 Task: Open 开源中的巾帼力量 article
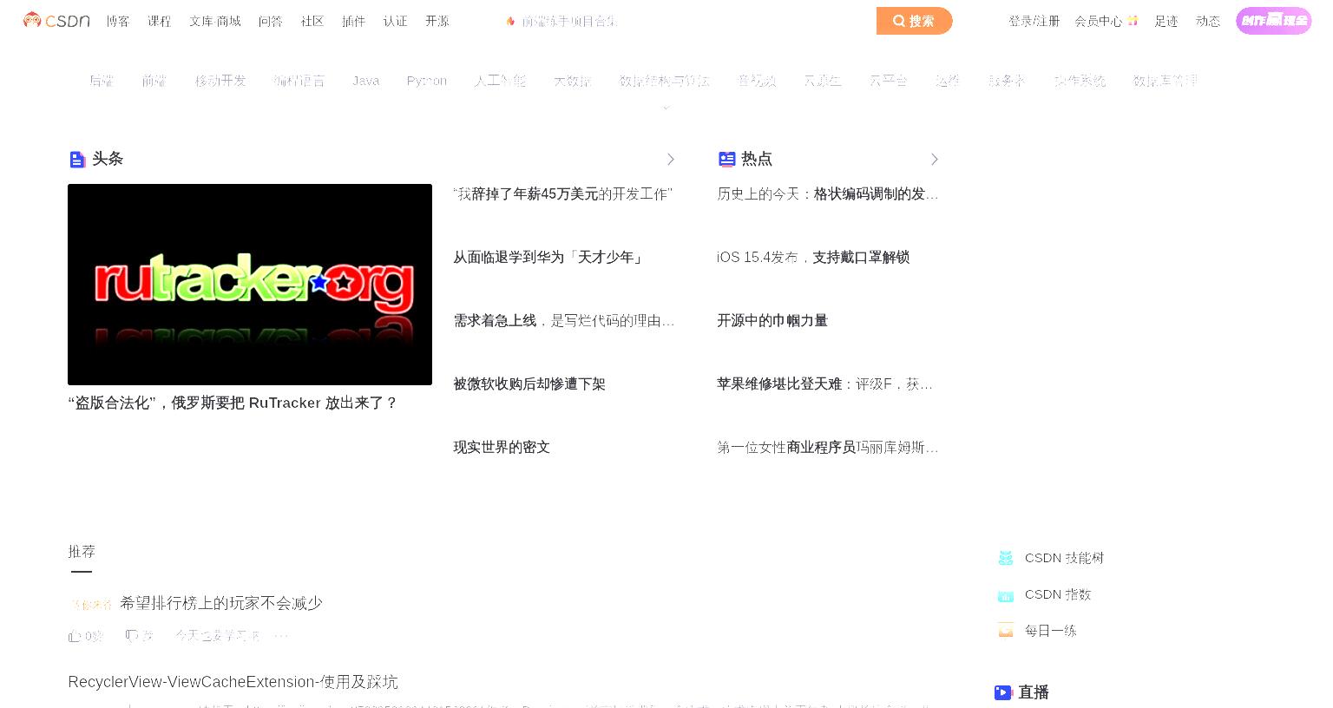[772, 321]
